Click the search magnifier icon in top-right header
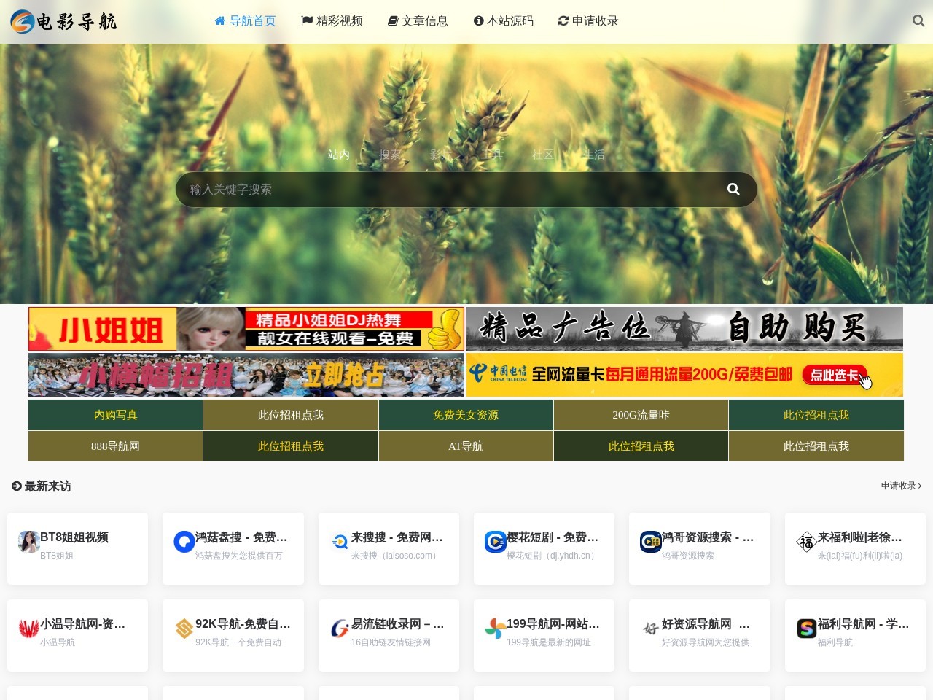Viewport: 933px width, 700px height. pos(918,21)
